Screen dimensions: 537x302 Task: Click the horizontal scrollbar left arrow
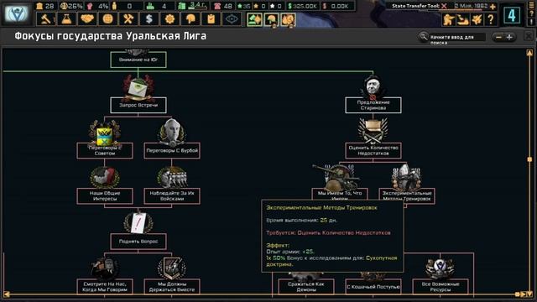tap(6, 294)
